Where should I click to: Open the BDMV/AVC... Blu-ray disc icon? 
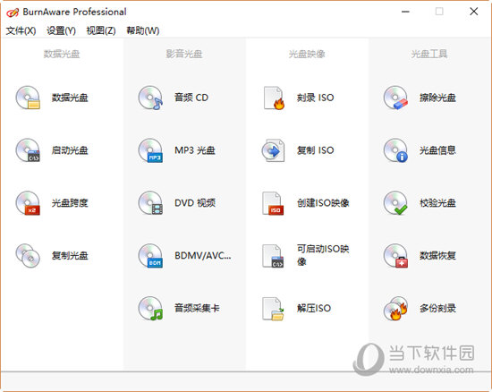(150, 256)
